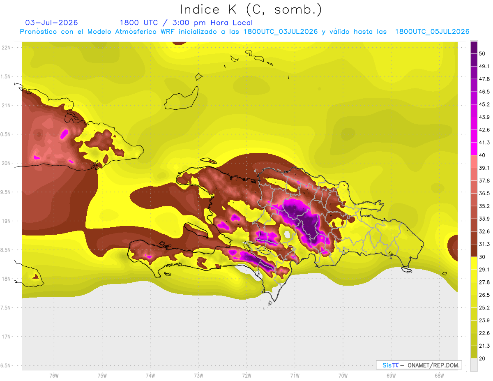Screen dimensions: 493x381
Task: Click the colorbar label '25.2'
Action: pos(484,308)
